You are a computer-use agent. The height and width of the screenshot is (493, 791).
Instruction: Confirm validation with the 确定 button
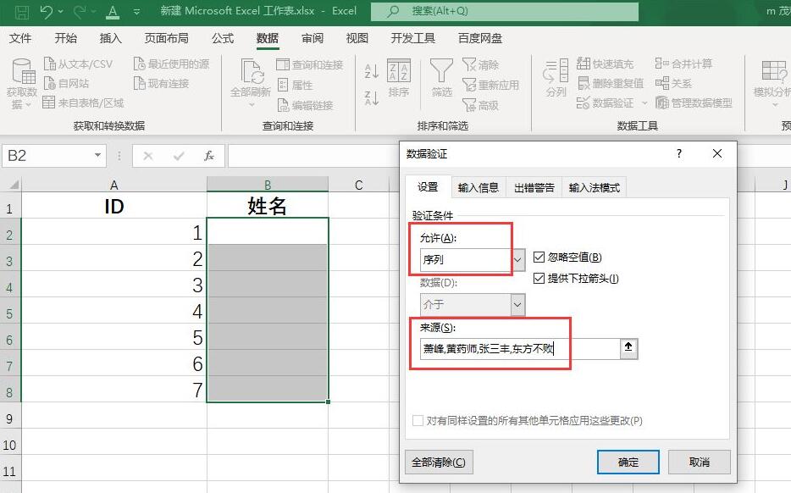point(628,462)
